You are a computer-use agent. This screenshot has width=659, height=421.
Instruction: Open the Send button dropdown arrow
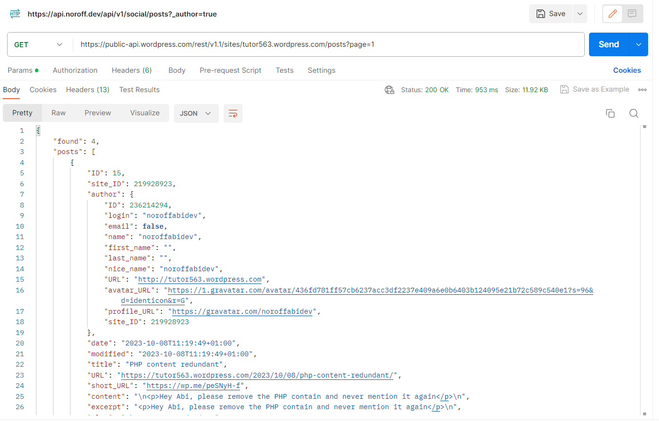pyautogui.click(x=639, y=44)
